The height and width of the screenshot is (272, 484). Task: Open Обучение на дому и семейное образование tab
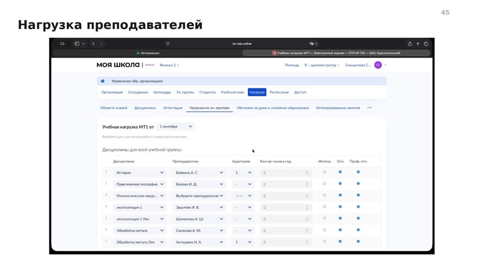coord(273,108)
